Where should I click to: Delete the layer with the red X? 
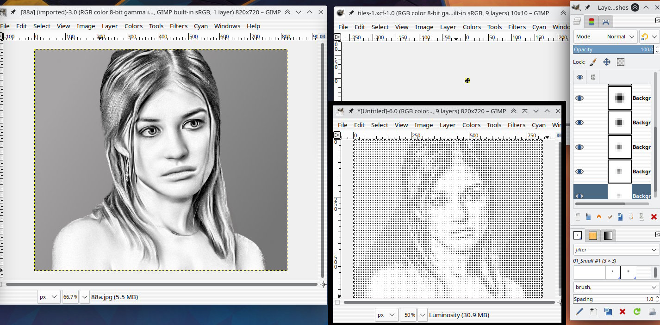[x=654, y=216]
